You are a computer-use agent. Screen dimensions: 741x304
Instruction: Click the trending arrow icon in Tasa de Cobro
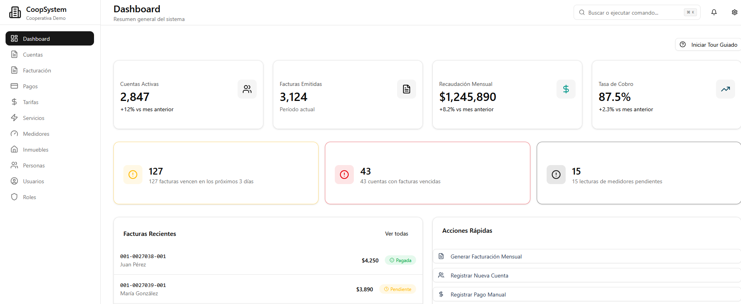[725, 89]
